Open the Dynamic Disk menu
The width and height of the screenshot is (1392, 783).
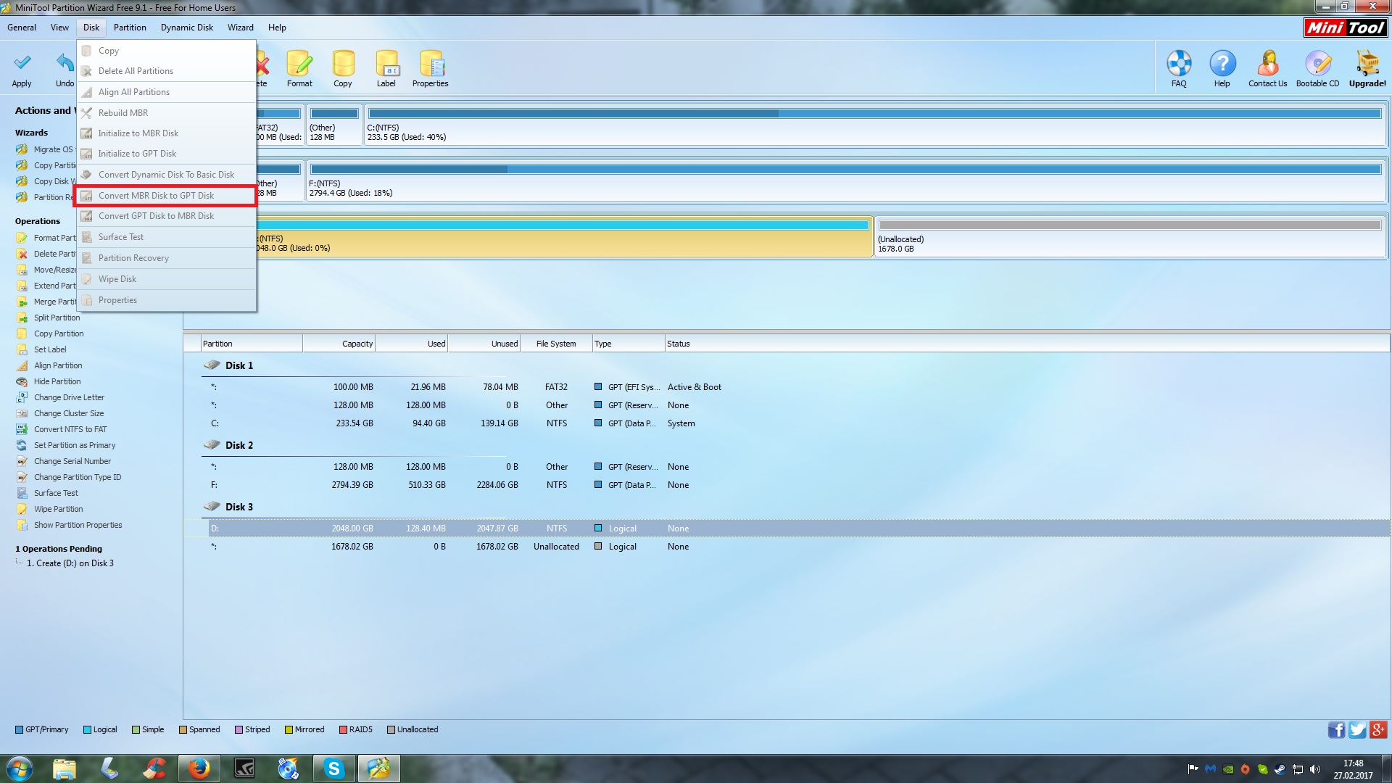186,28
